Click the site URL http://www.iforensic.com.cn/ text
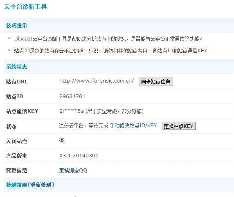The width and height of the screenshot is (234, 197). [97, 81]
